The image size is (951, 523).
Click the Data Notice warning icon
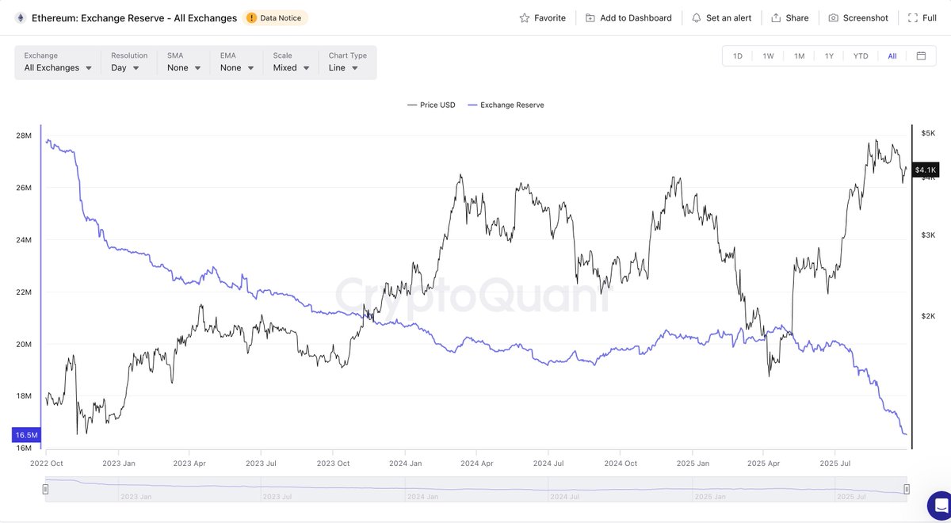point(251,17)
